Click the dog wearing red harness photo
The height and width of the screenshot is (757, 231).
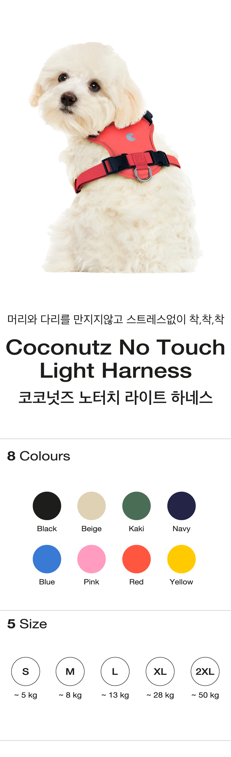pos(116,157)
